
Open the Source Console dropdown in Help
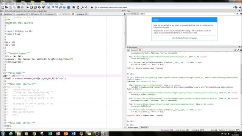(x=135, y=14)
